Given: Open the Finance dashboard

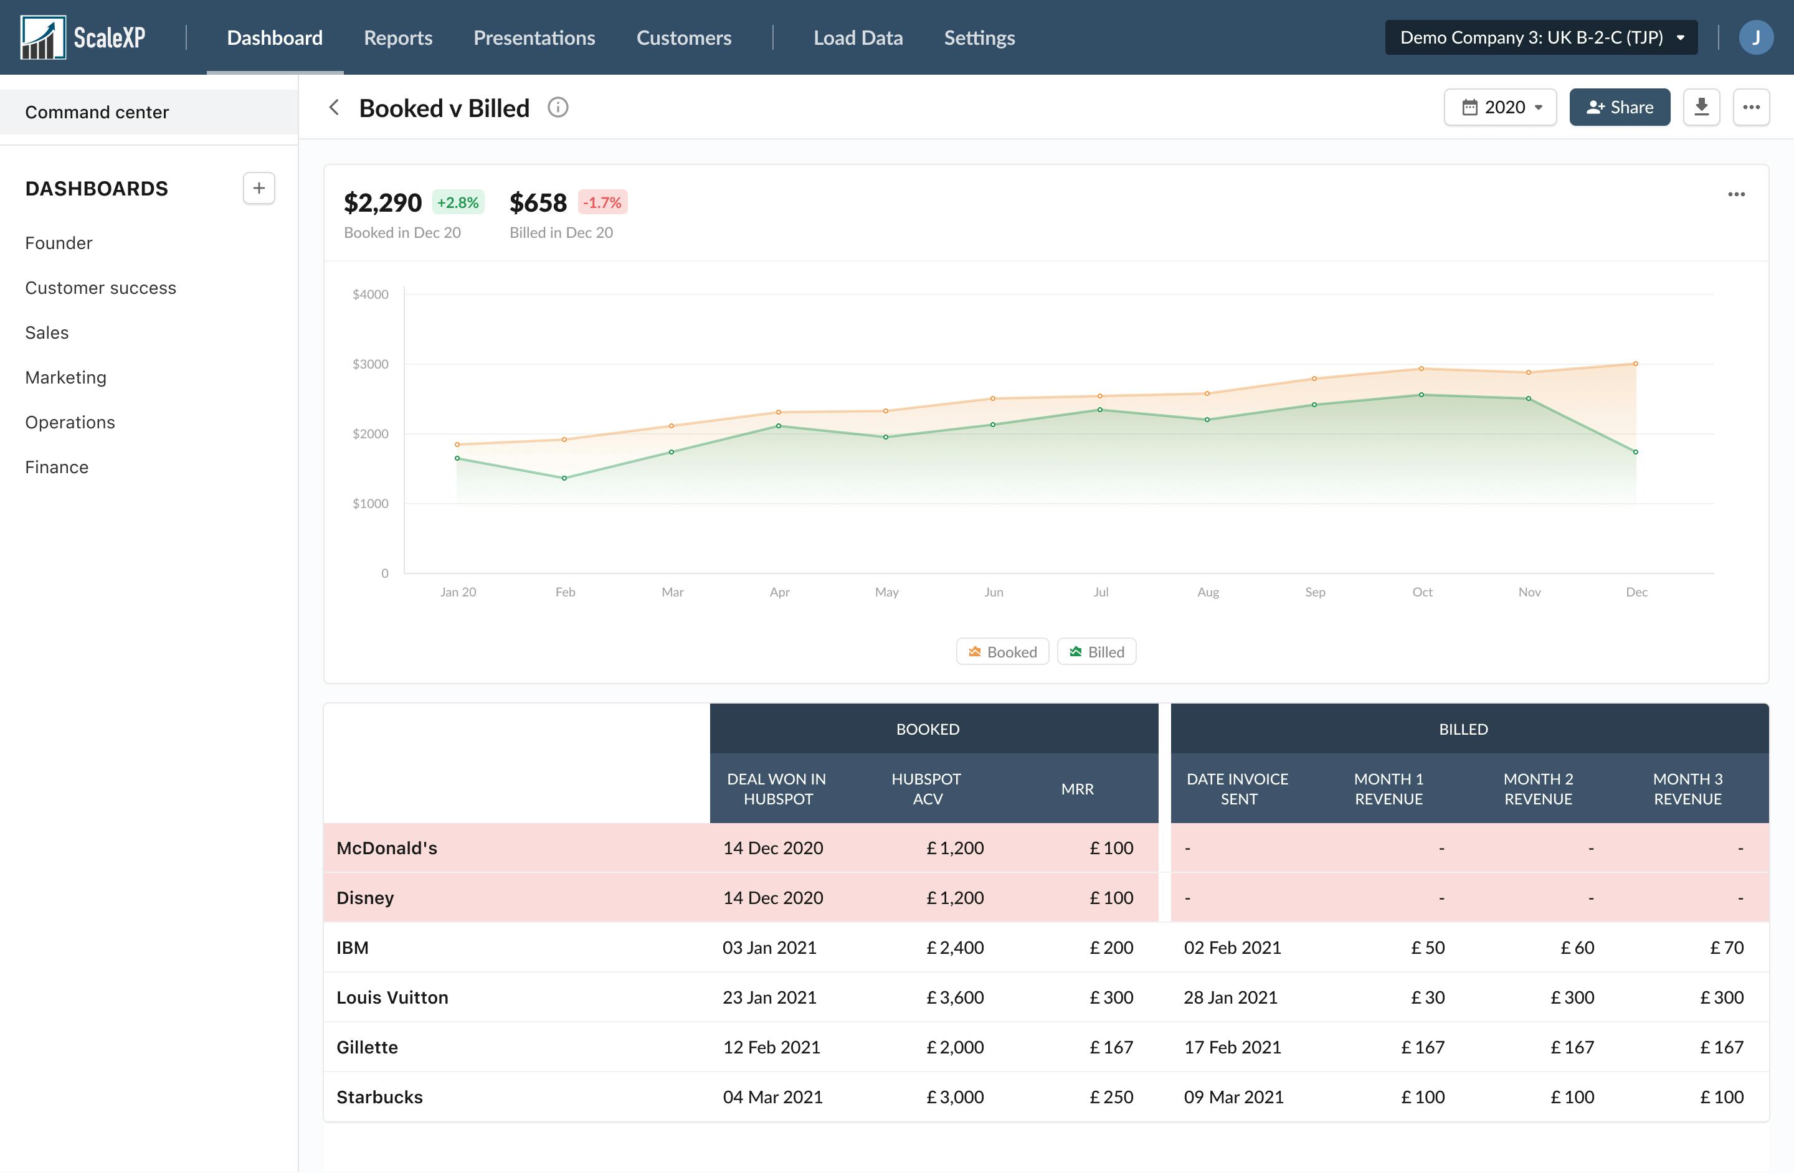Looking at the screenshot, I should [57, 466].
